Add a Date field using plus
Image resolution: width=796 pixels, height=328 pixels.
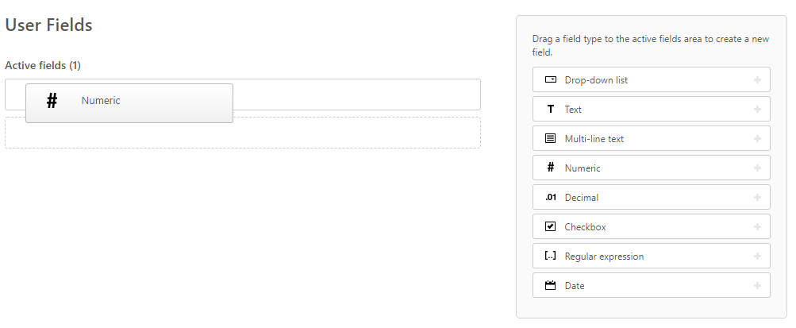coord(757,286)
